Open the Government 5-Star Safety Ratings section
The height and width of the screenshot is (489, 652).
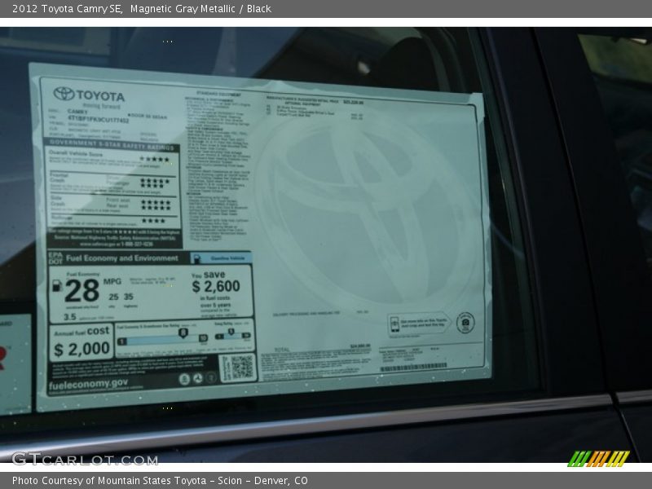coord(112,143)
